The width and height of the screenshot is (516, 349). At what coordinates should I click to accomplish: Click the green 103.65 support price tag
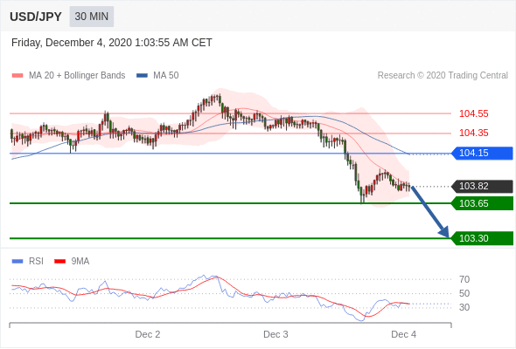pyautogui.click(x=483, y=203)
